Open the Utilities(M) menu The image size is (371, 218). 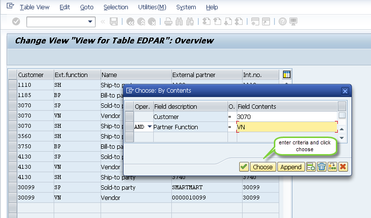click(152, 7)
